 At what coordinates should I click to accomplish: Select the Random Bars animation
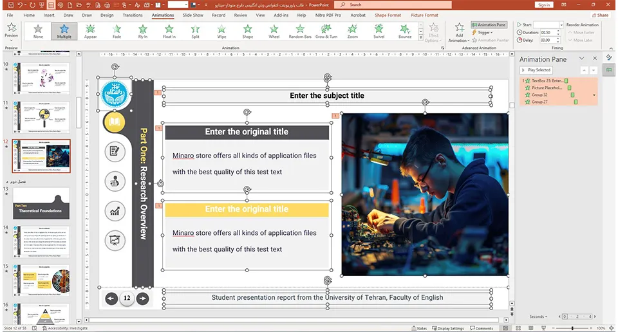(300, 31)
